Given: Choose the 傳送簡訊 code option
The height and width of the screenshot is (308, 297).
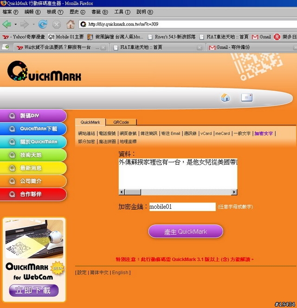Looking at the screenshot, I should (149, 134).
